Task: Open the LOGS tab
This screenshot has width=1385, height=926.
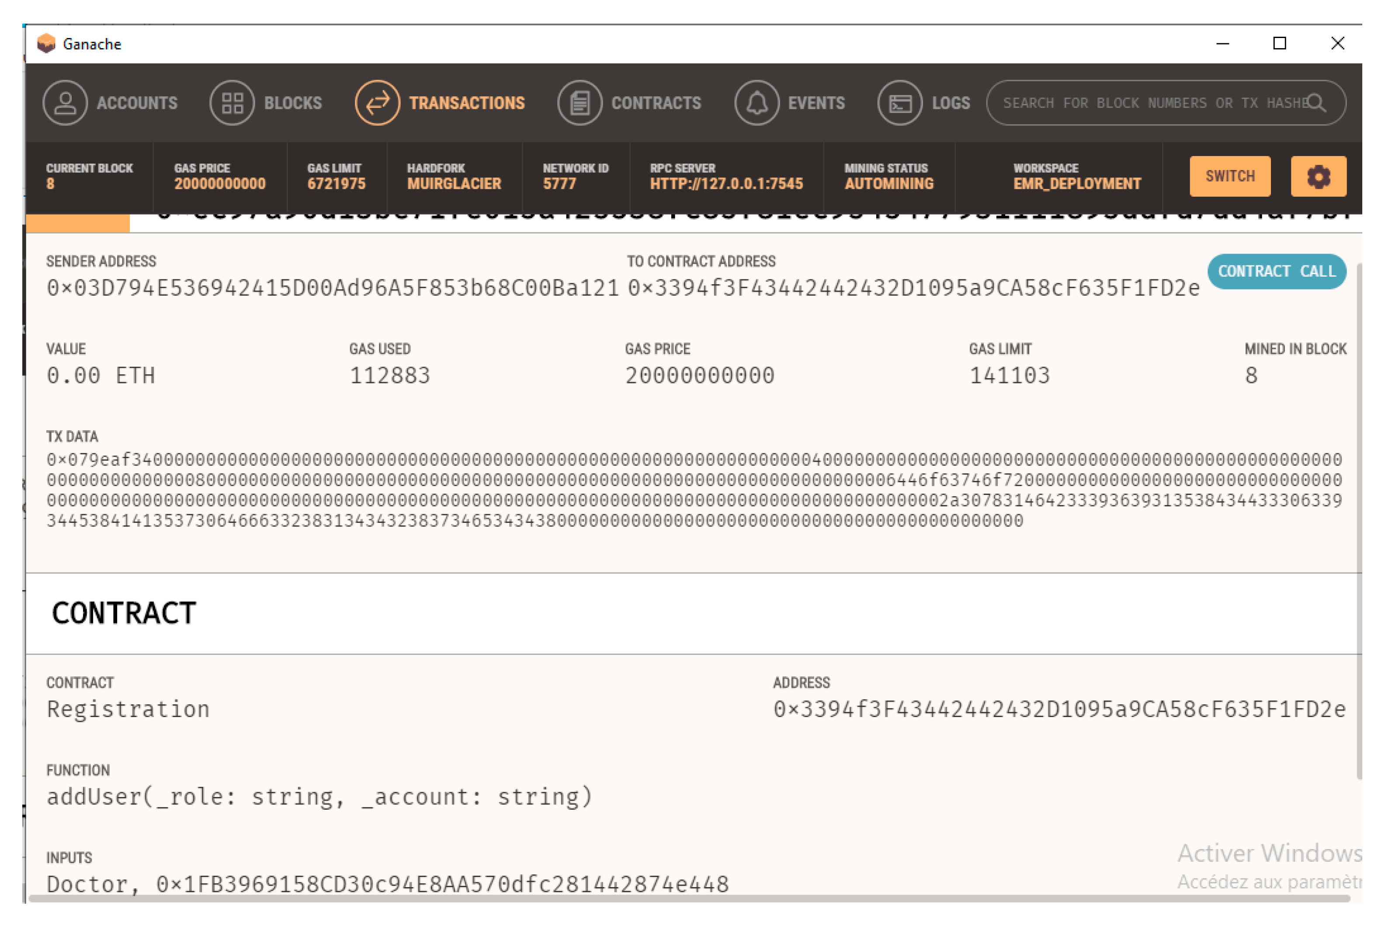Action: click(951, 103)
